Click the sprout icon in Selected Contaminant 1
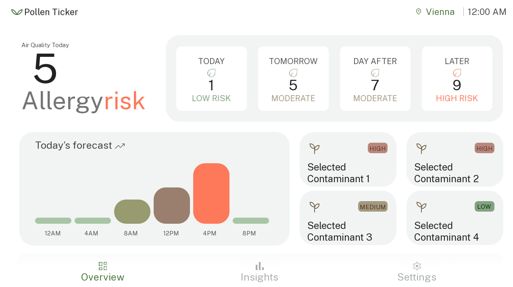This screenshot has width=513, height=287. pos(315,148)
